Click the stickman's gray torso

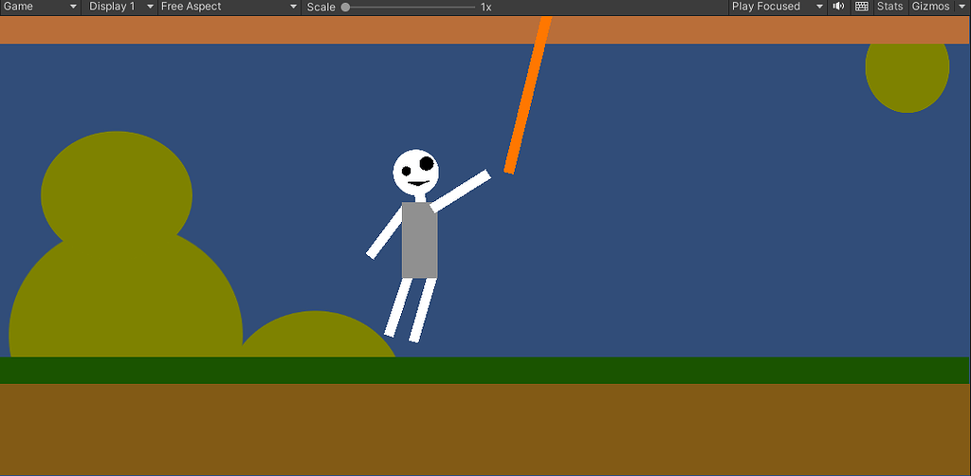[x=420, y=240]
